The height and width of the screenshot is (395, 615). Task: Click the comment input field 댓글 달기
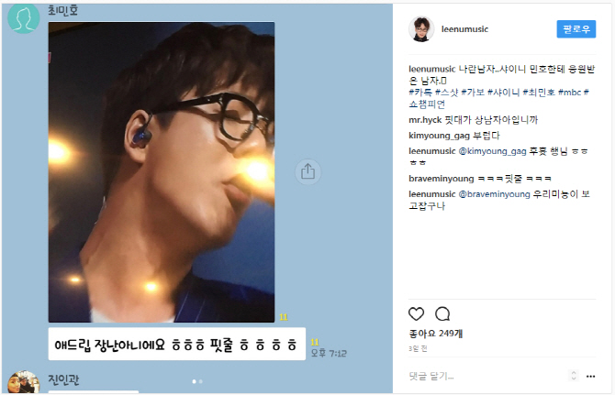(x=486, y=376)
